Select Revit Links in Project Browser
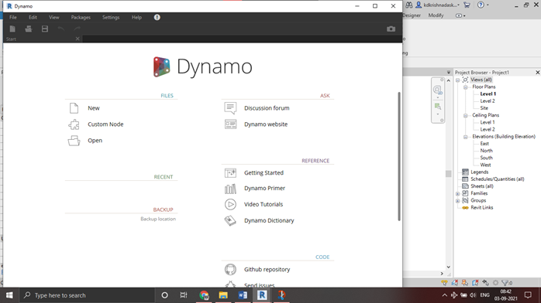 (481, 208)
